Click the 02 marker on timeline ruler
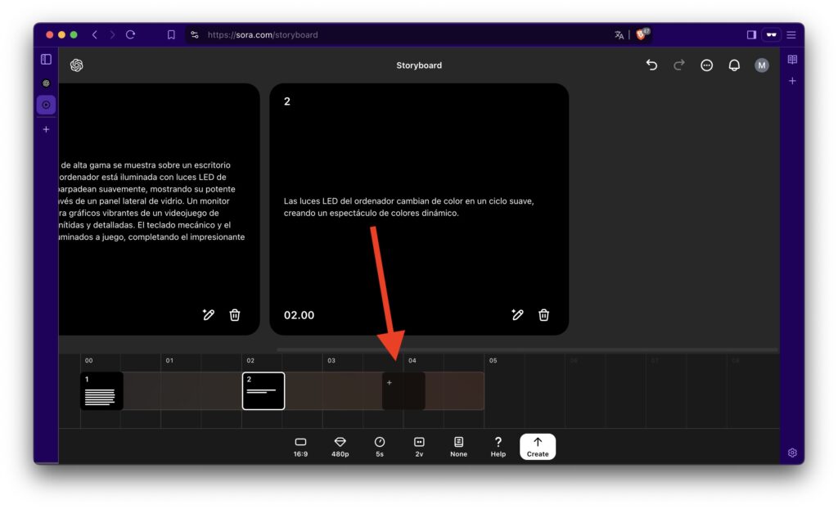 tap(250, 360)
